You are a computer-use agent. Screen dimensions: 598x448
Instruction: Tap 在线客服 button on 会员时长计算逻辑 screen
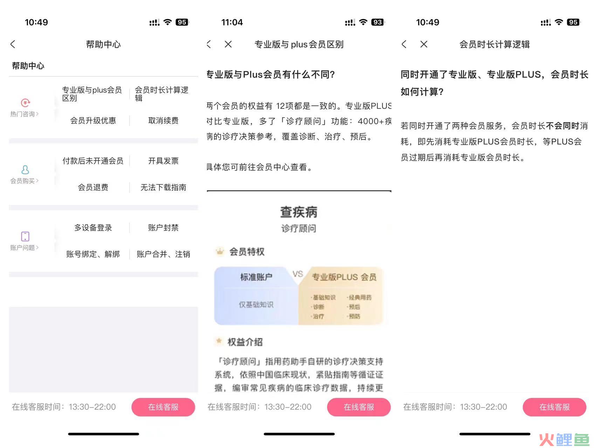[x=554, y=407]
